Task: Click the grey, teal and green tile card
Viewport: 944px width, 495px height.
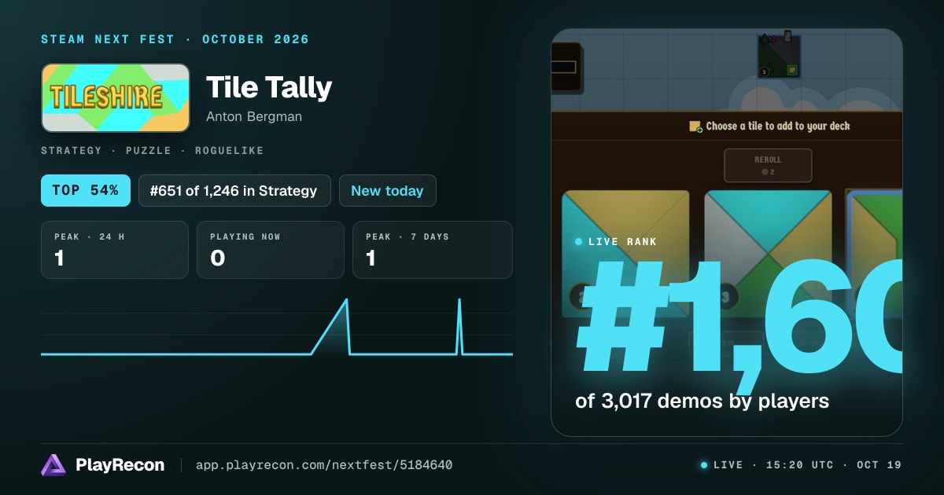Action: click(x=768, y=253)
